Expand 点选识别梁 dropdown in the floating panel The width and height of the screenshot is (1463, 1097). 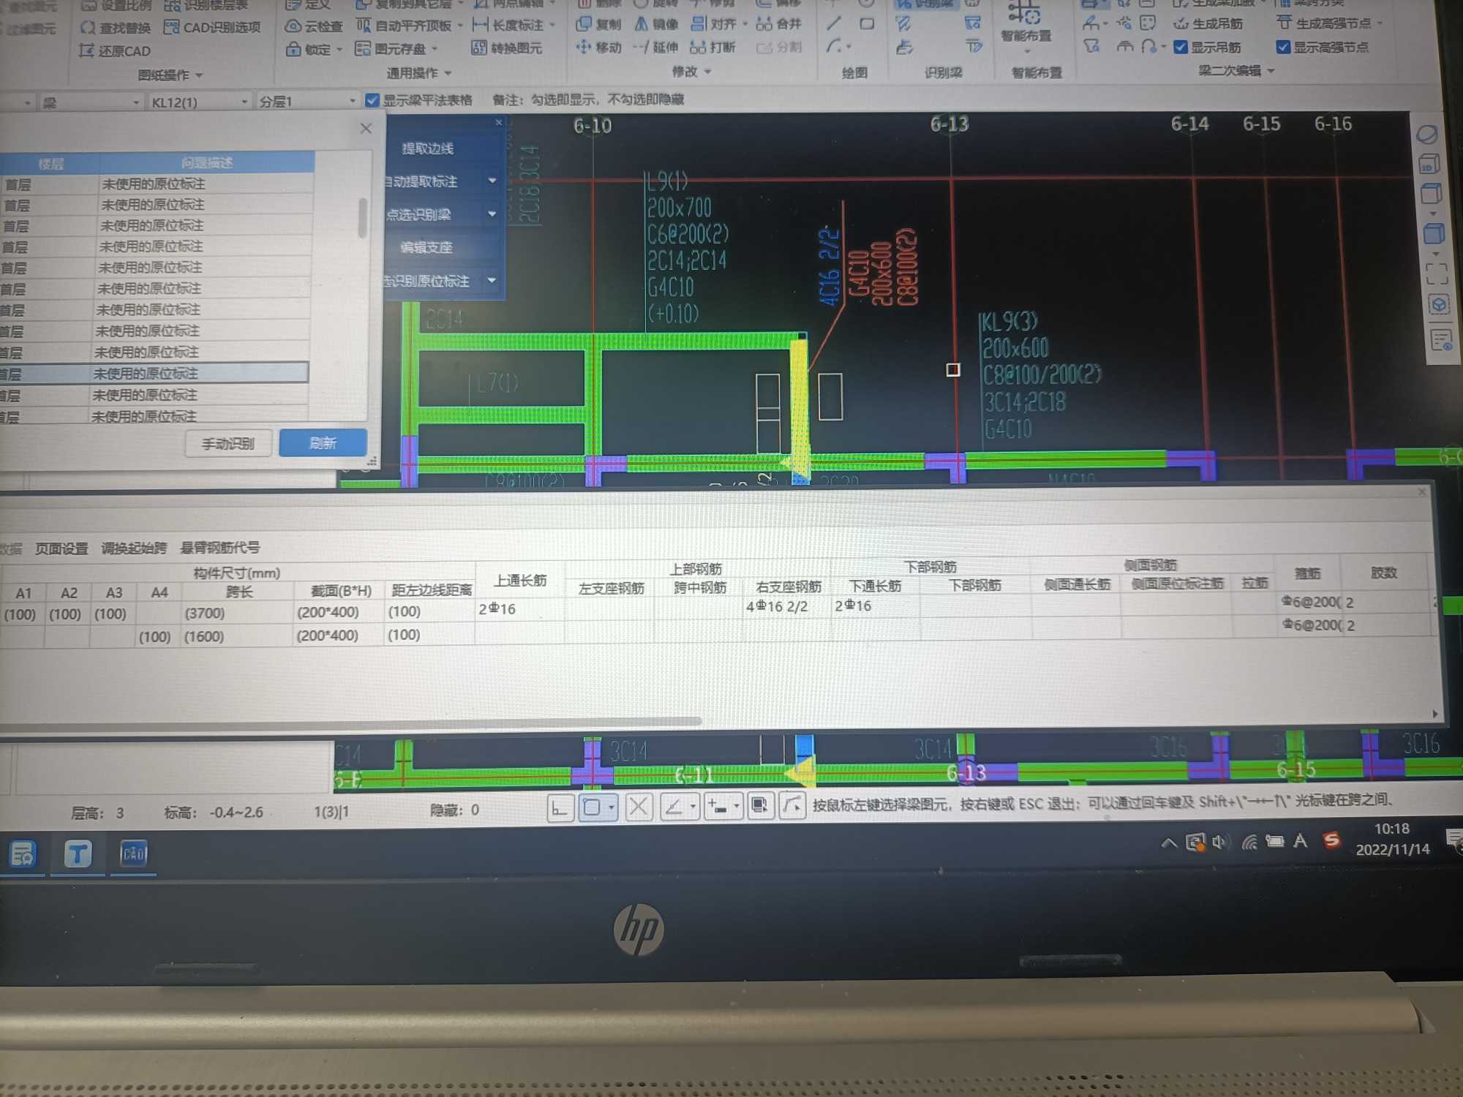[x=492, y=214]
